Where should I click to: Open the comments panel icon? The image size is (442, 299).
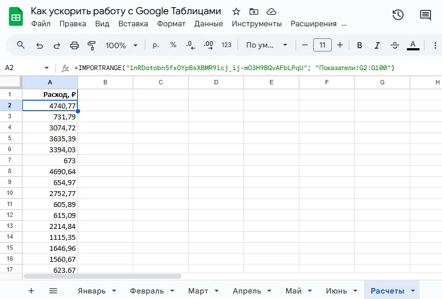tap(426, 15)
